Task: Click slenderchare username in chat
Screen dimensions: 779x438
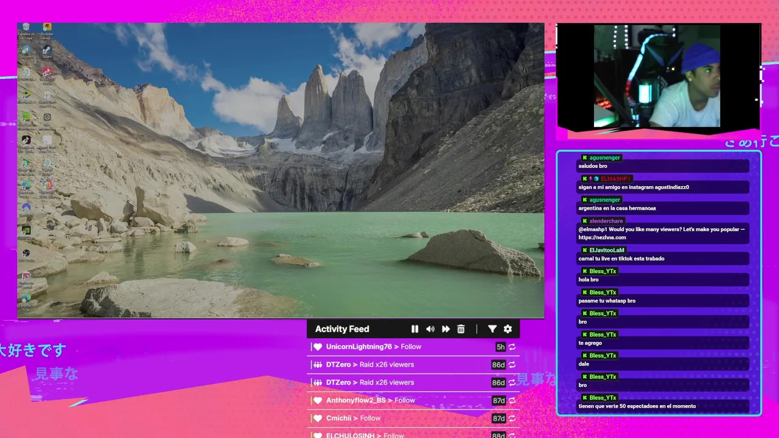Action: [x=606, y=221]
